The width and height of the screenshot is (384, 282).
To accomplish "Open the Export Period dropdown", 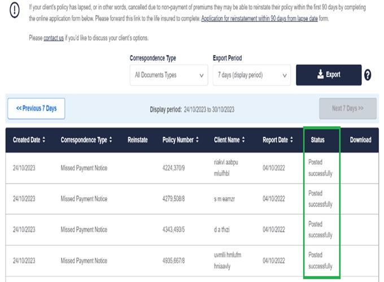I will point(252,75).
